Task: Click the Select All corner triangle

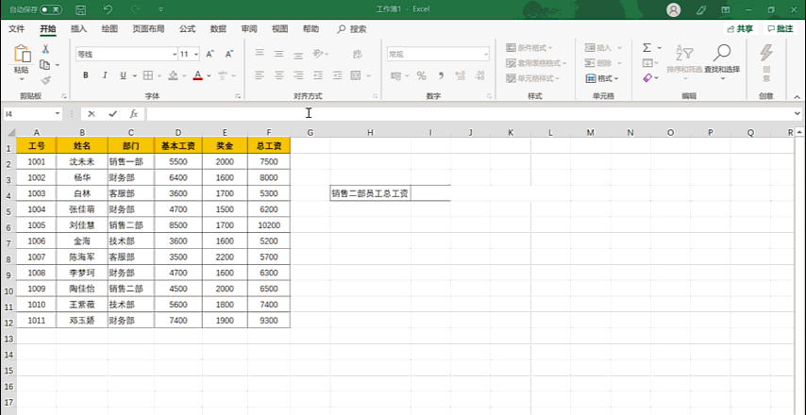Action: 10,132
